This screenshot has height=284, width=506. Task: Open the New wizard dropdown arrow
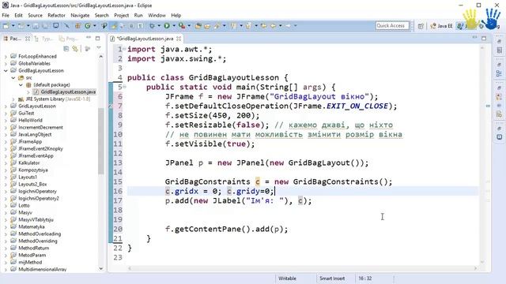[13, 26]
